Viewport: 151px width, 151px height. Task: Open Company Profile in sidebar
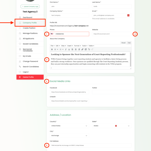pyautogui.click(x=30, y=23)
